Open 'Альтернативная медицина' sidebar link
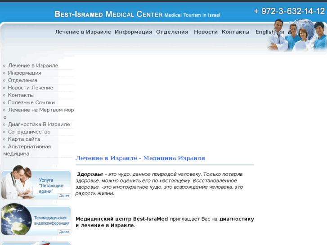This screenshot has width=327, height=245. point(27,150)
